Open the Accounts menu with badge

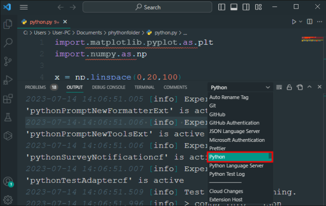coord(8,182)
